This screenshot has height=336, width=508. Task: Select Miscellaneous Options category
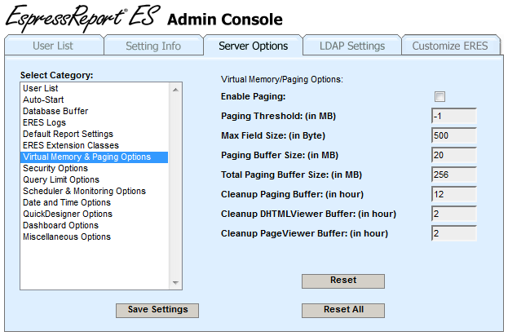pyautogui.click(x=95, y=237)
